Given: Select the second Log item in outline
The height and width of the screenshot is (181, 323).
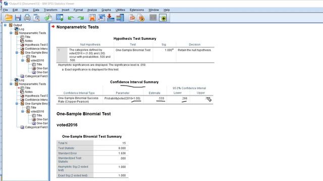Looking at the screenshot, I should coord(21,80).
